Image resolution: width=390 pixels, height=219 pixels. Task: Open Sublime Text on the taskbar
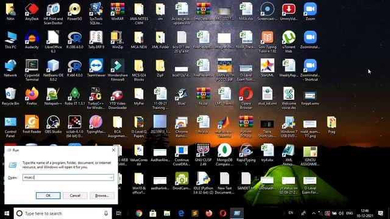pyautogui.click(x=195, y=214)
